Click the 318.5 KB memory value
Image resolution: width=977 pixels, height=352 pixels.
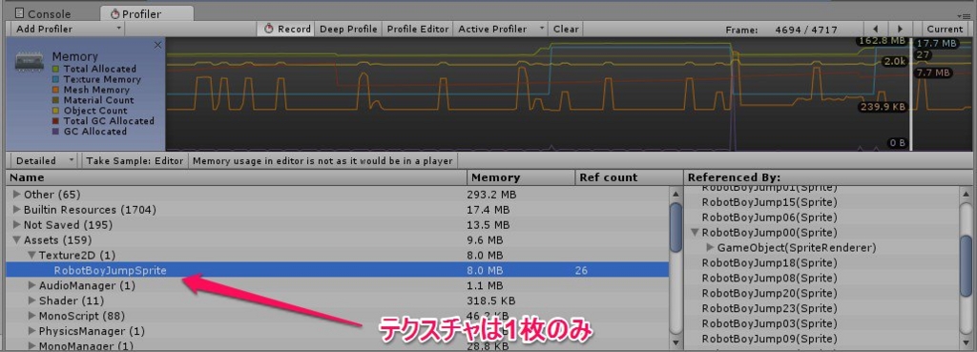point(491,300)
